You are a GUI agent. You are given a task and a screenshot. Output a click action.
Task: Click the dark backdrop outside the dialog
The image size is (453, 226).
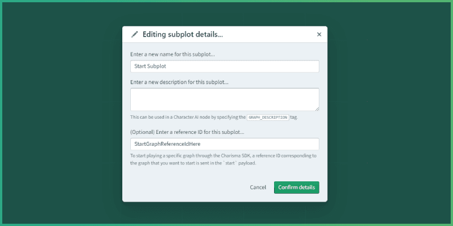[62, 113]
